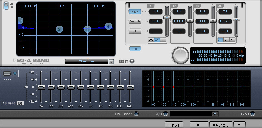Click the 60 Hz fader handle

click(x=41, y=87)
